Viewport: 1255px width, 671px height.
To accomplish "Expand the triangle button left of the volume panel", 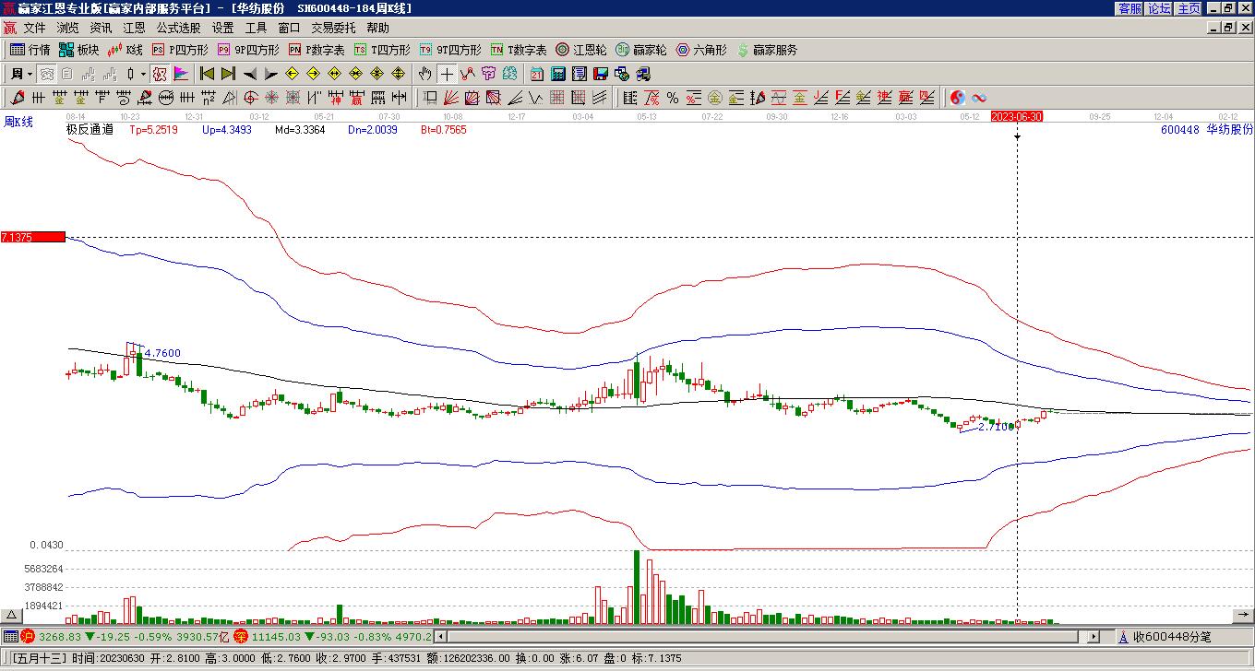I will 12,615.
